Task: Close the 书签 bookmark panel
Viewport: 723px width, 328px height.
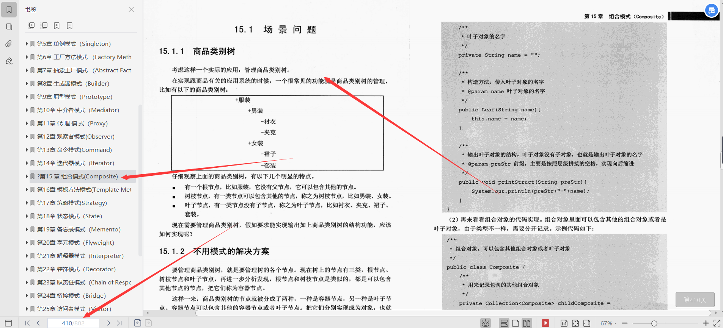Action: click(131, 9)
